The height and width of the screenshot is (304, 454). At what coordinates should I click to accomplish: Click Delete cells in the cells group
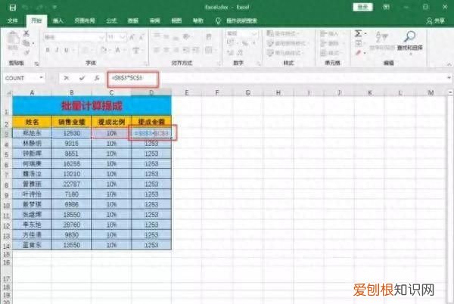(330, 43)
